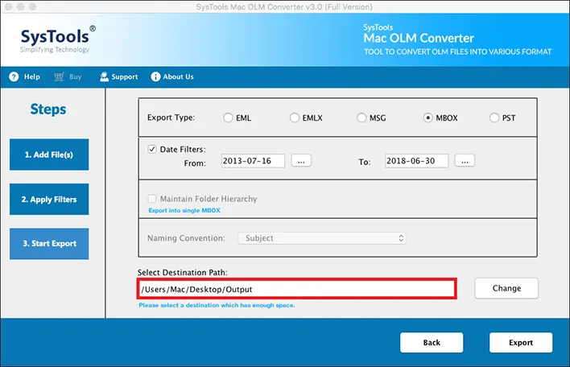Screen dimensions: 570x367
Task: Click the Steps heading text
Action: click(x=48, y=109)
